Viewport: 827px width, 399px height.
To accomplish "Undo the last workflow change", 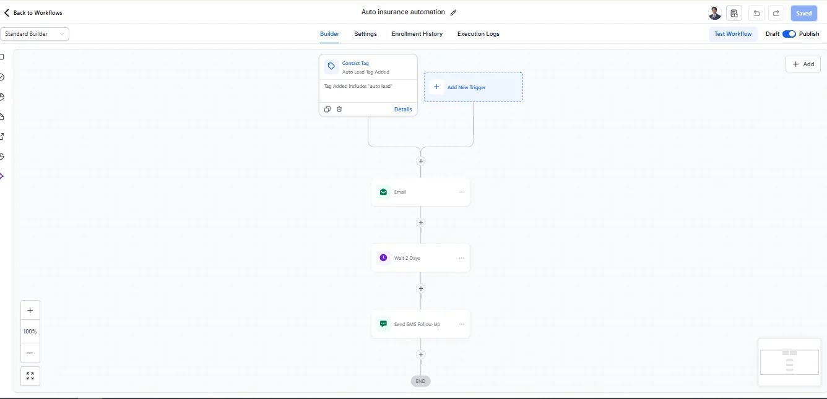I will [x=756, y=12].
